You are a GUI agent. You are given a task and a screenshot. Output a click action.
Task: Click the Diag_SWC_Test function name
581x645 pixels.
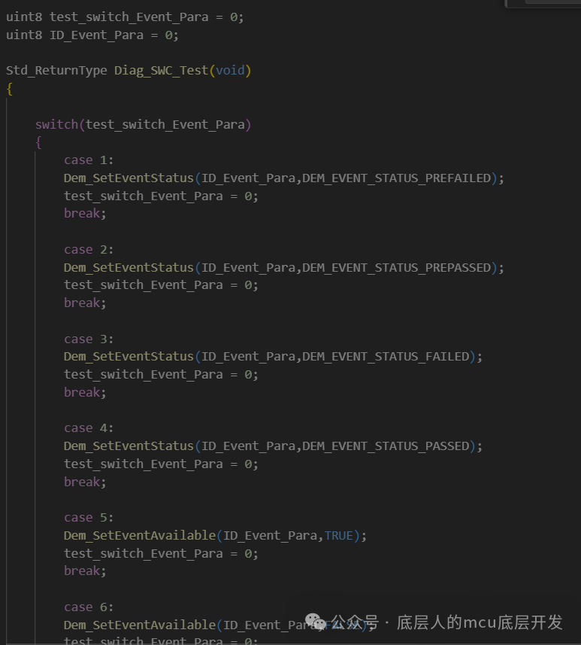(161, 70)
